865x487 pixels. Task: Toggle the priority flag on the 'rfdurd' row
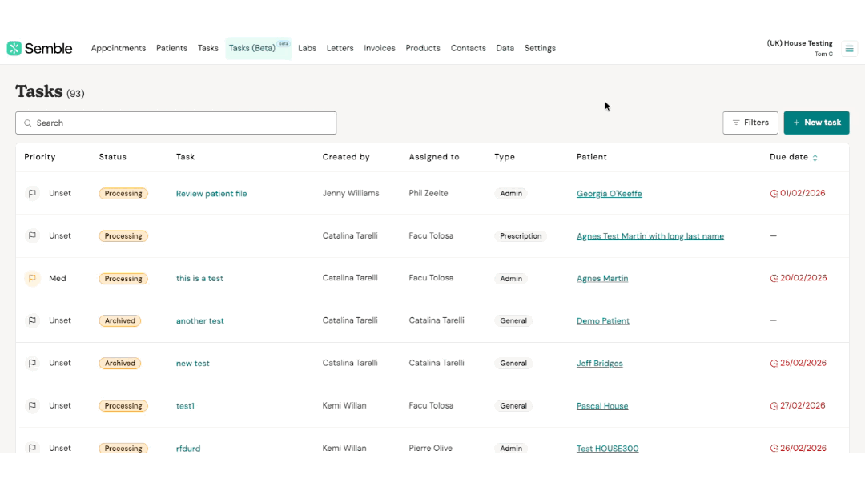coord(32,448)
